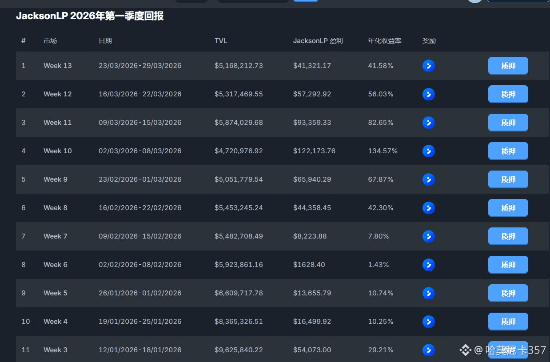Viewport: 550px width, 362px height.
Task: Click the reward token icon for Week 3
Action: click(x=429, y=350)
